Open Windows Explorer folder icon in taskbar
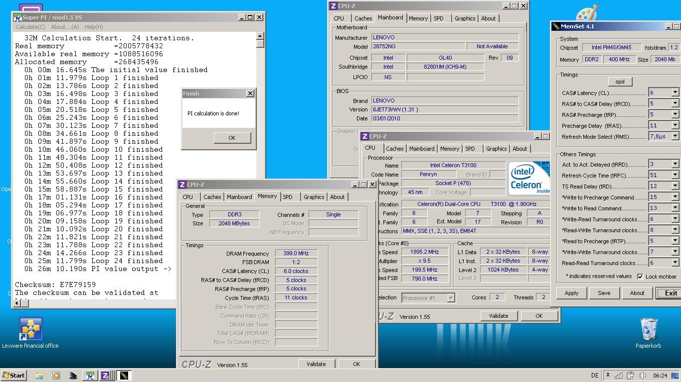 [39, 376]
